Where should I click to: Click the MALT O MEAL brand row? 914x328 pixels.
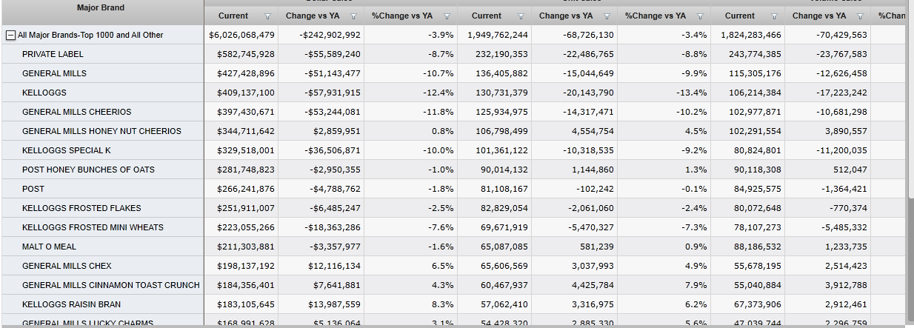point(49,247)
